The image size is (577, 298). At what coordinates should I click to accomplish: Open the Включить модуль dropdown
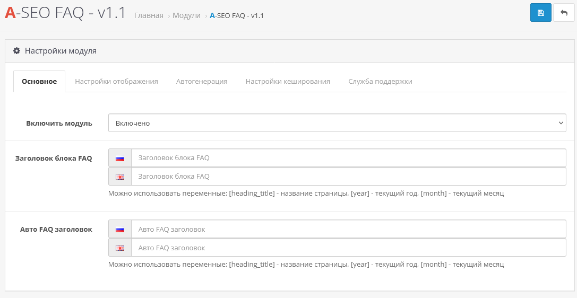coord(337,123)
